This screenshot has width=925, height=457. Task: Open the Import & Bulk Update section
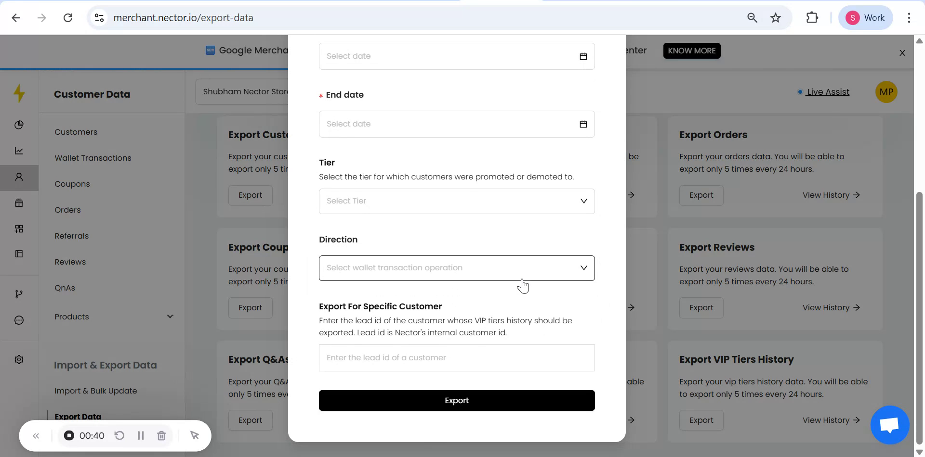pos(95,391)
